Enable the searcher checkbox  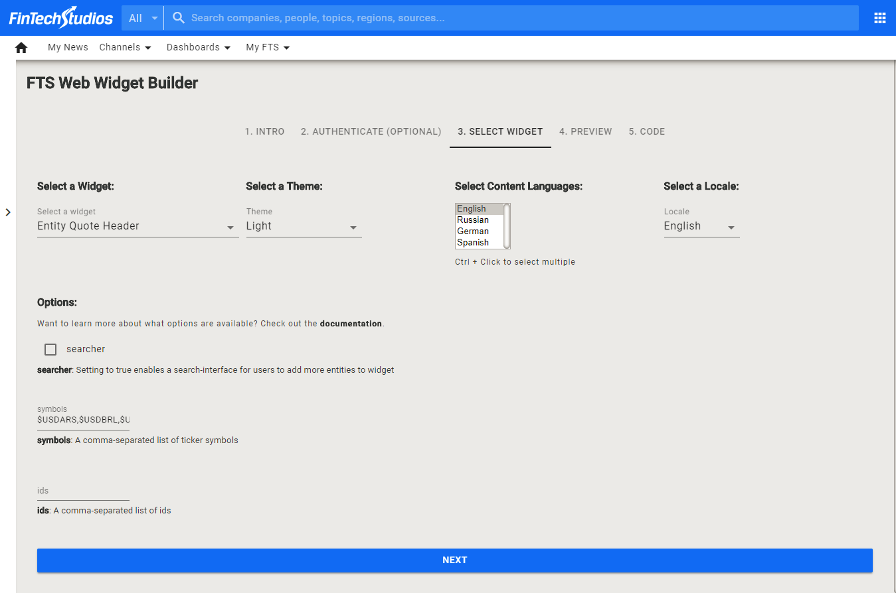point(50,350)
